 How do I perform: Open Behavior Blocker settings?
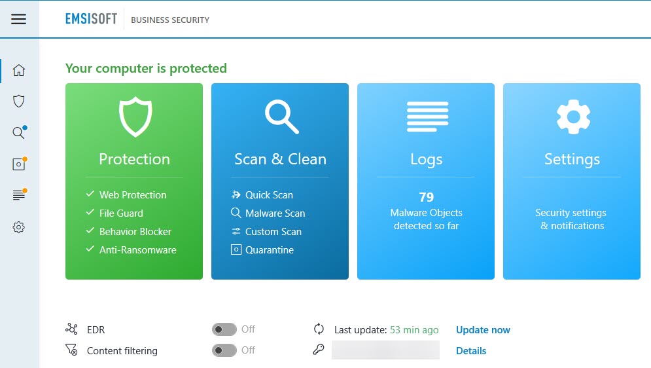pyautogui.click(x=135, y=231)
